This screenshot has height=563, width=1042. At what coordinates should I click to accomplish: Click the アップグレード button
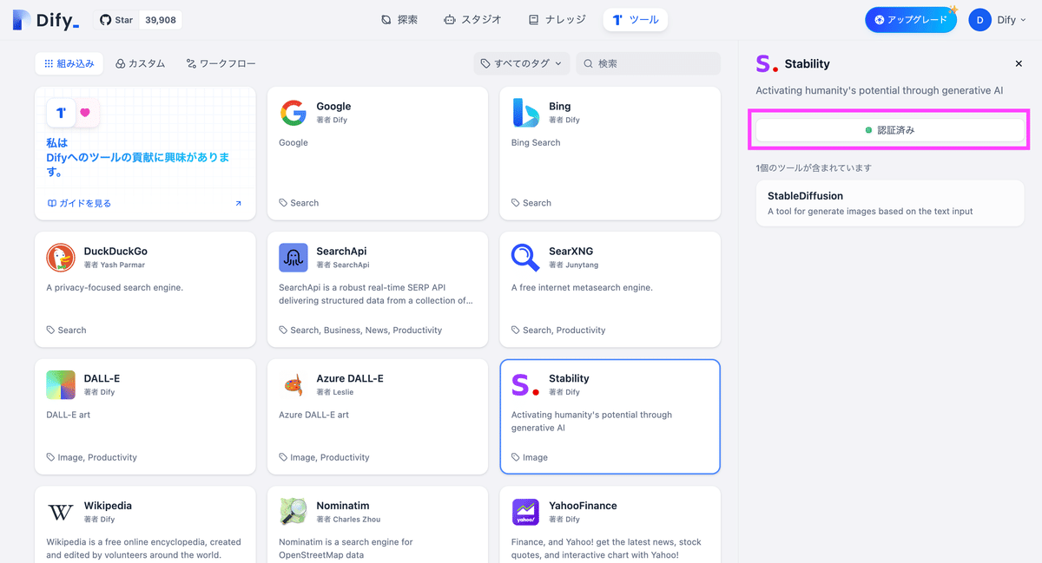point(911,19)
